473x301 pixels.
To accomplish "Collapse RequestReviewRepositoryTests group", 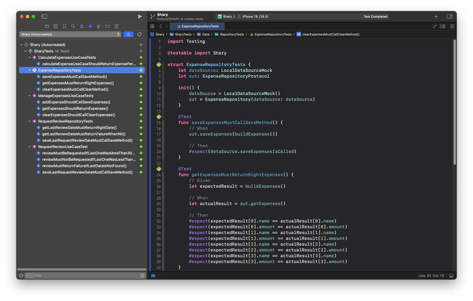I will 30,121.
